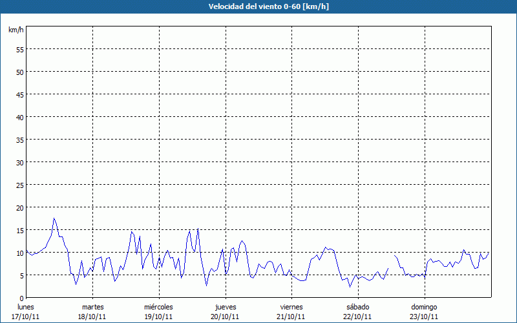Click the km/h unit label
Viewport: 517px width, 323px height.
click(x=16, y=30)
